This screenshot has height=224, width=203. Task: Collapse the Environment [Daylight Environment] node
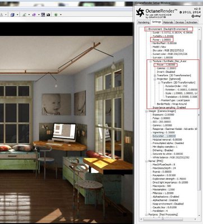tap(147, 29)
